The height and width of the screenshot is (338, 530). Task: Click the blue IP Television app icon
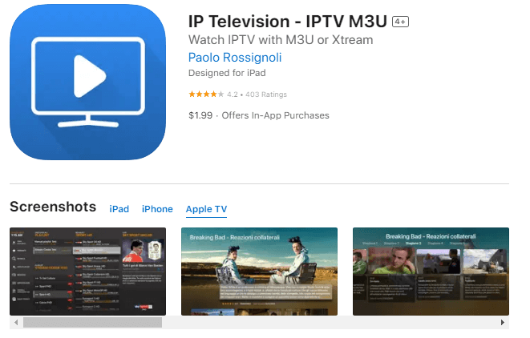click(88, 81)
